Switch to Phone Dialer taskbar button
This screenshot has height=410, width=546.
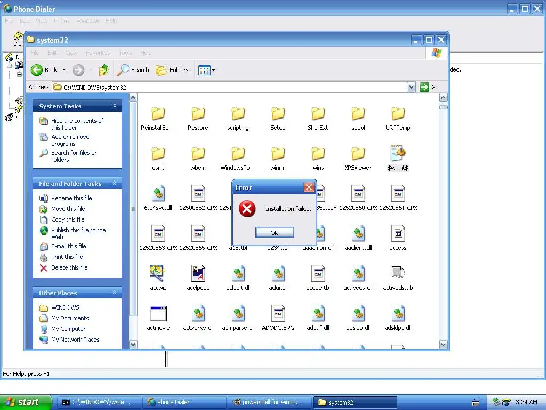pyautogui.click(x=184, y=402)
